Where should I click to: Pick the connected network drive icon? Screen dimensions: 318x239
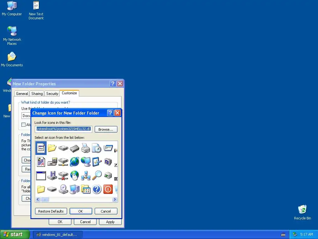(x=63, y=162)
